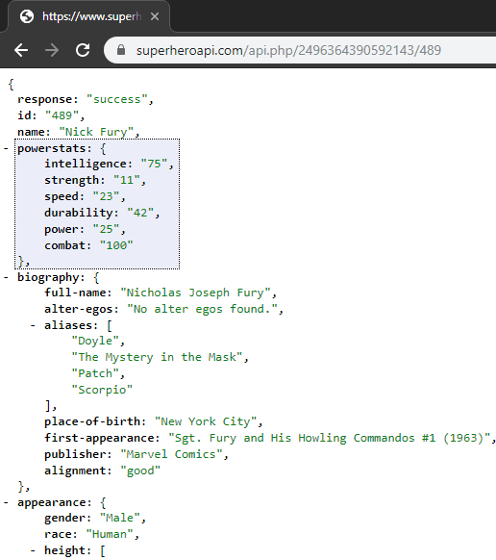Click the name value "Nick Fury"
Screen dimensions: 496x560
[96, 132]
